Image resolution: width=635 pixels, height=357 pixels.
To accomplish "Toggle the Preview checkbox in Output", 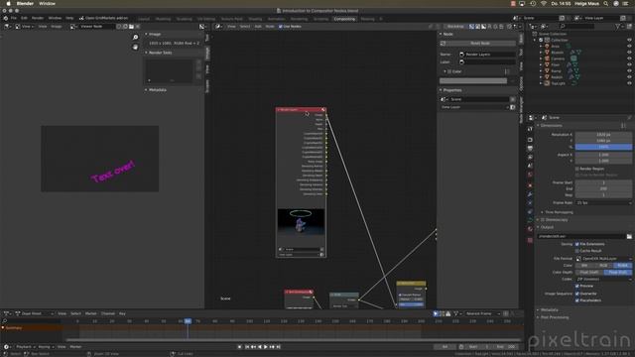I will (577, 287).
